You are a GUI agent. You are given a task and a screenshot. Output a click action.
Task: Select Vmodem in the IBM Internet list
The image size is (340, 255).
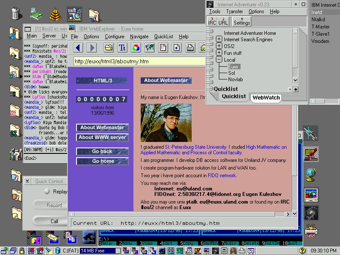point(320,41)
